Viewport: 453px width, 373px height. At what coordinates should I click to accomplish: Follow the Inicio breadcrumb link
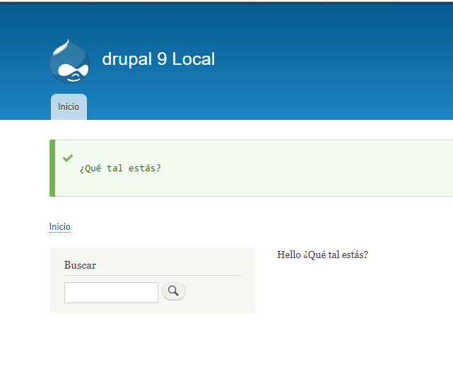click(x=60, y=226)
